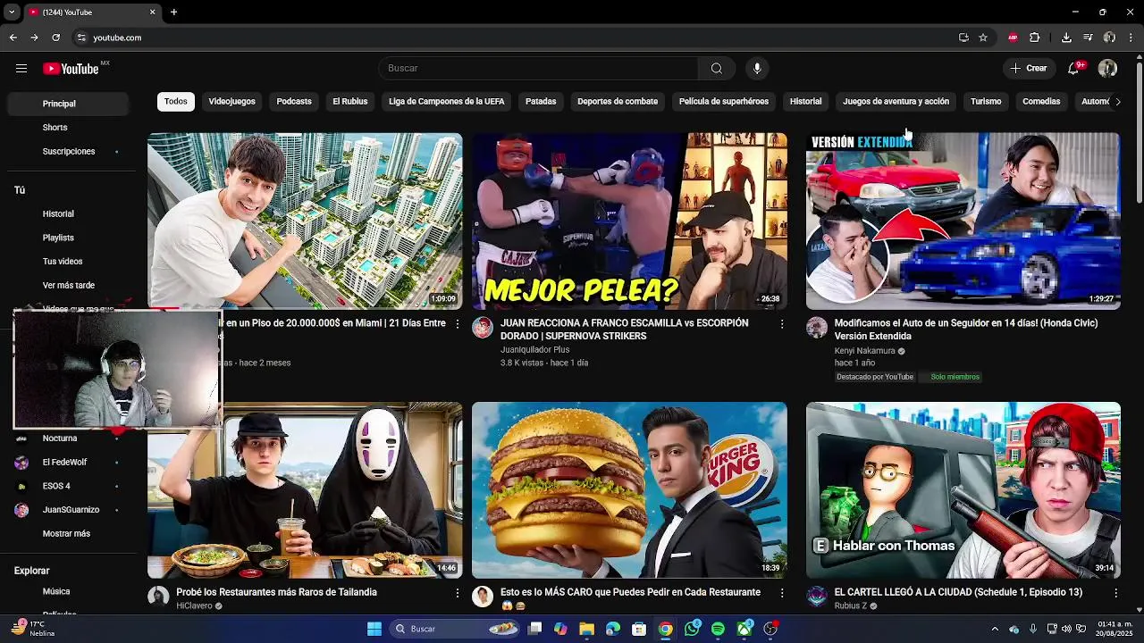Open options menu for EL CARTEL video

pos(1115,593)
